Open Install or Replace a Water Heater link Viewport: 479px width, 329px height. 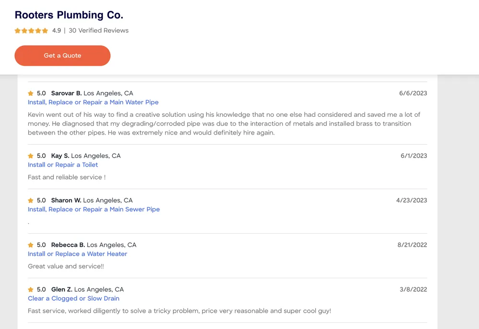tap(78, 254)
